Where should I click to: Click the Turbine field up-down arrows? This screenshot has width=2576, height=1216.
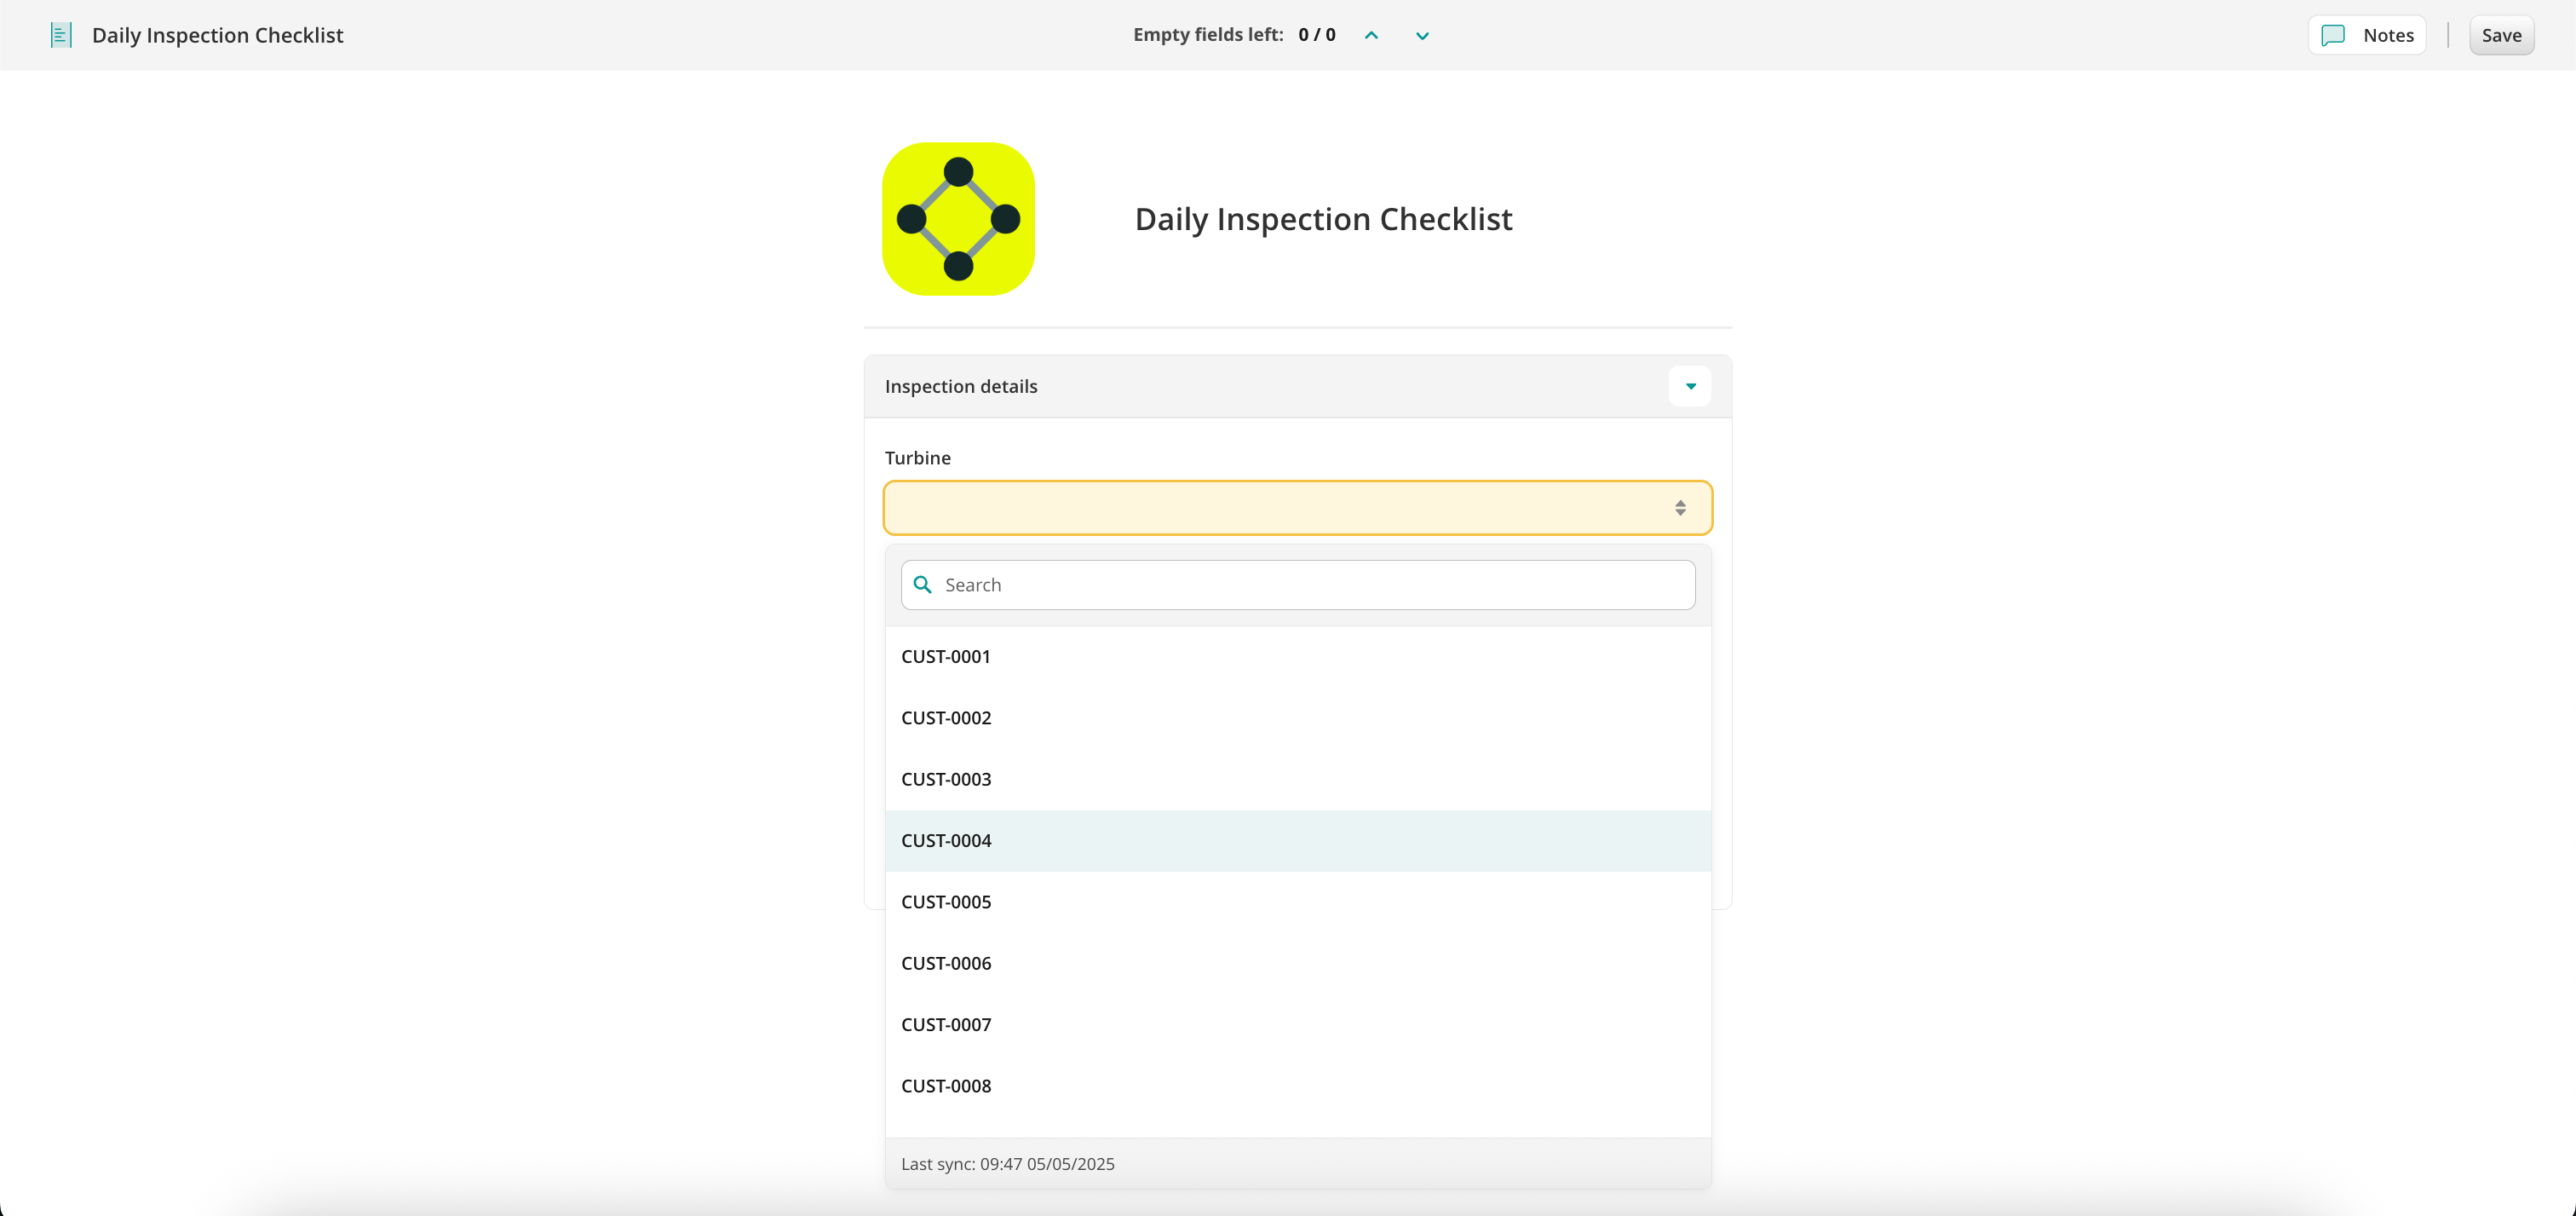pos(1680,508)
